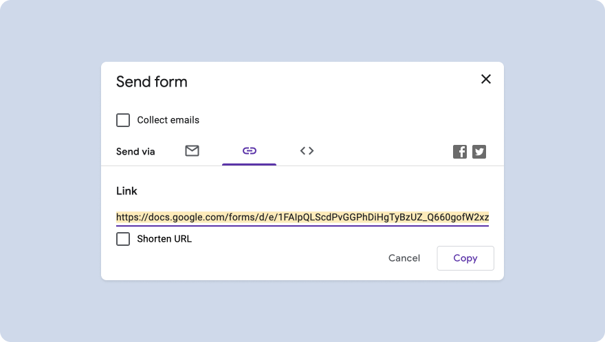The image size is (605, 342).
Task: Close the Send form dialog with X
Action: [486, 79]
